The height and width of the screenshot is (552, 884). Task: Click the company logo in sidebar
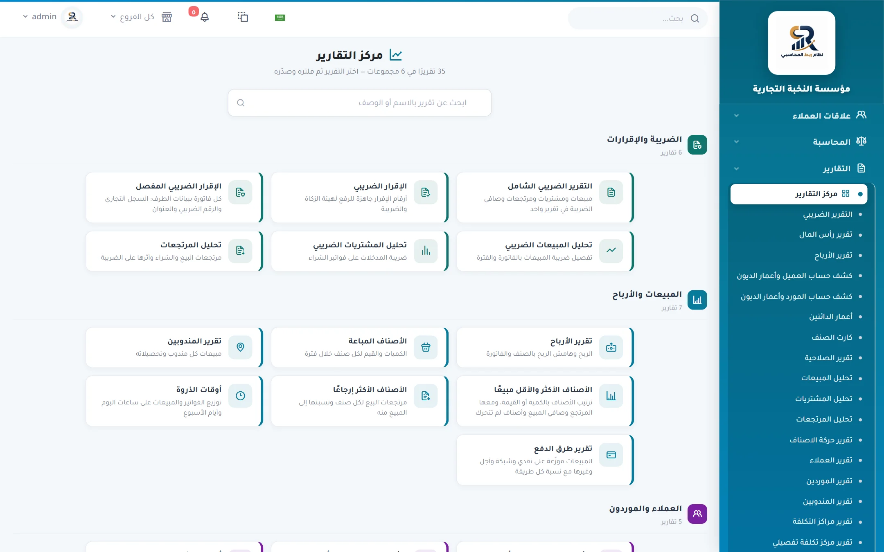point(801,43)
